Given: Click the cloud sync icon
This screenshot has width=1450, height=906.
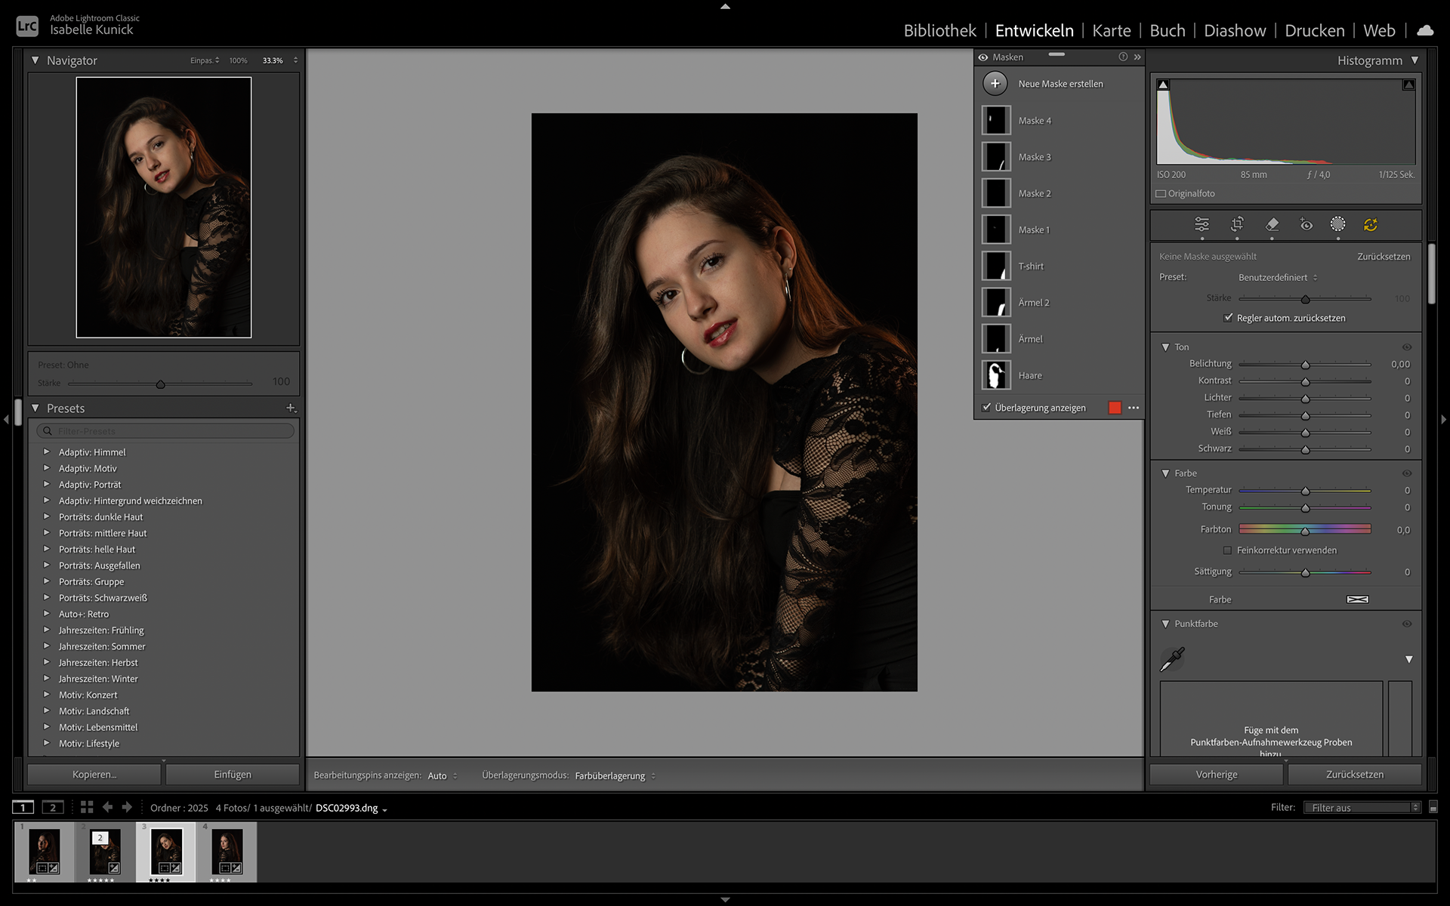Looking at the screenshot, I should click(x=1425, y=30).
